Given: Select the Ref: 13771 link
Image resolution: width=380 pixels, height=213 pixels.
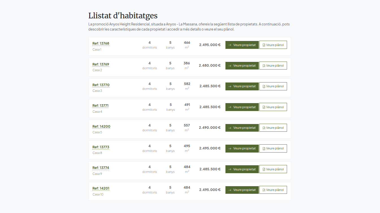Looking at the screenshot, I should (101, 106).
